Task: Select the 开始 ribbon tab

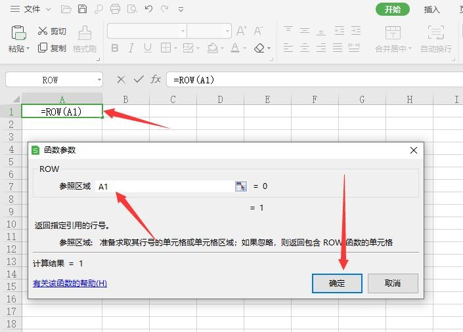Action: pyautogui.click(x=393, y=9)
